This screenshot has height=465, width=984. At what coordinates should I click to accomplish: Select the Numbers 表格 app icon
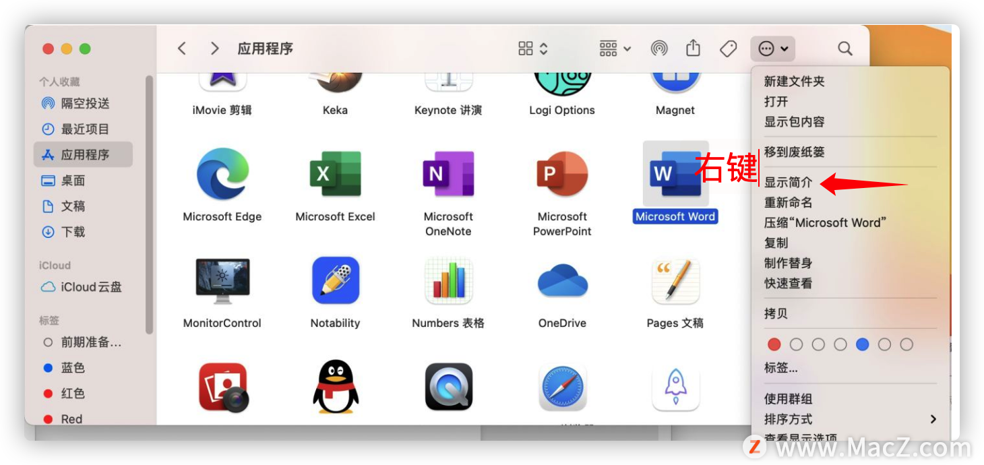448,281
